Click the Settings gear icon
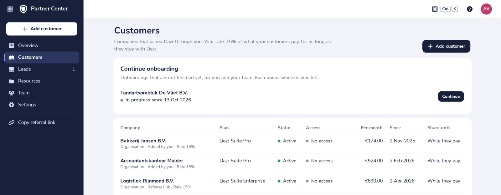Image resolution: width=501 pixels, height=195 pixels. click(12, 105)
